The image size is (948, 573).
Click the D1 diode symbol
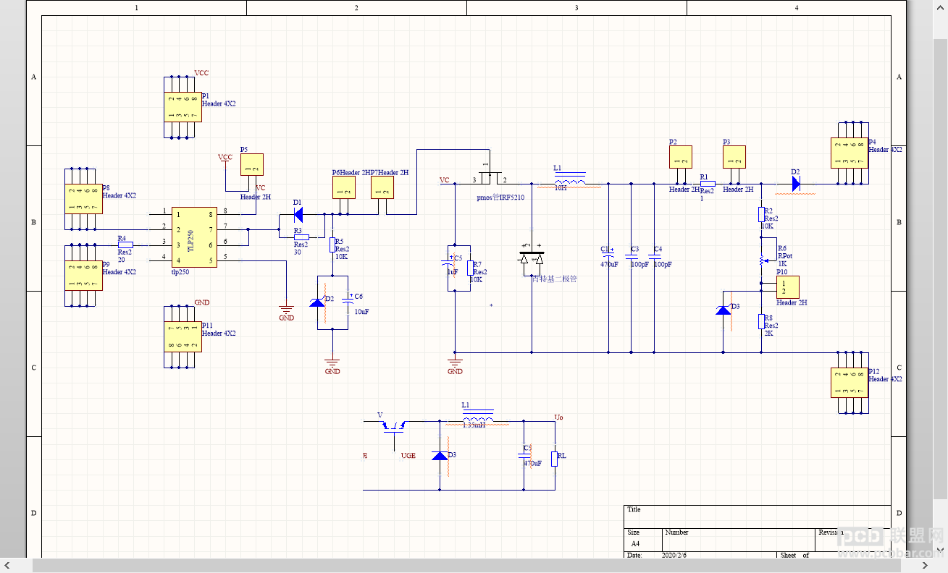click(298, 213)
